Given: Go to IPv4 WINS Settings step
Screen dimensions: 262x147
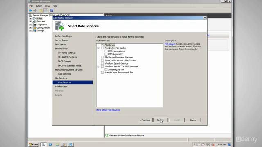Looking at the screenshot, I should tap(68, 57).
